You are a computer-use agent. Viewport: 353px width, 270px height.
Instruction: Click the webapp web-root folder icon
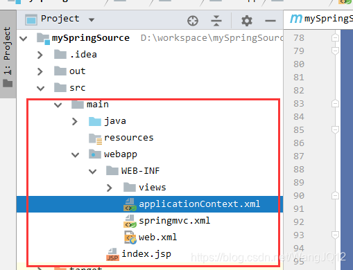pos(95,154)
